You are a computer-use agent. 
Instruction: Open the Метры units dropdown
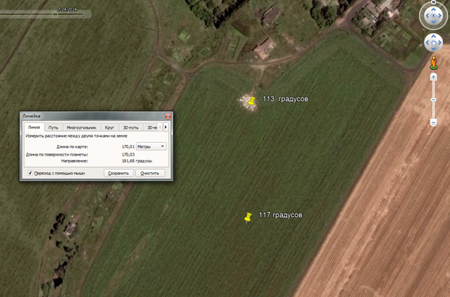click(x=151, y=147)
